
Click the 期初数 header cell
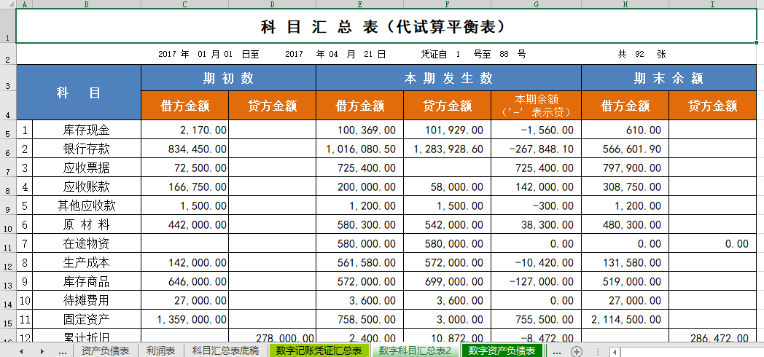(x=228, y=78)
